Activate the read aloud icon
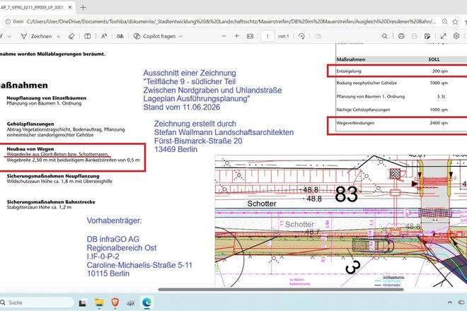467x311 pixels. click(x=103, y=36)
